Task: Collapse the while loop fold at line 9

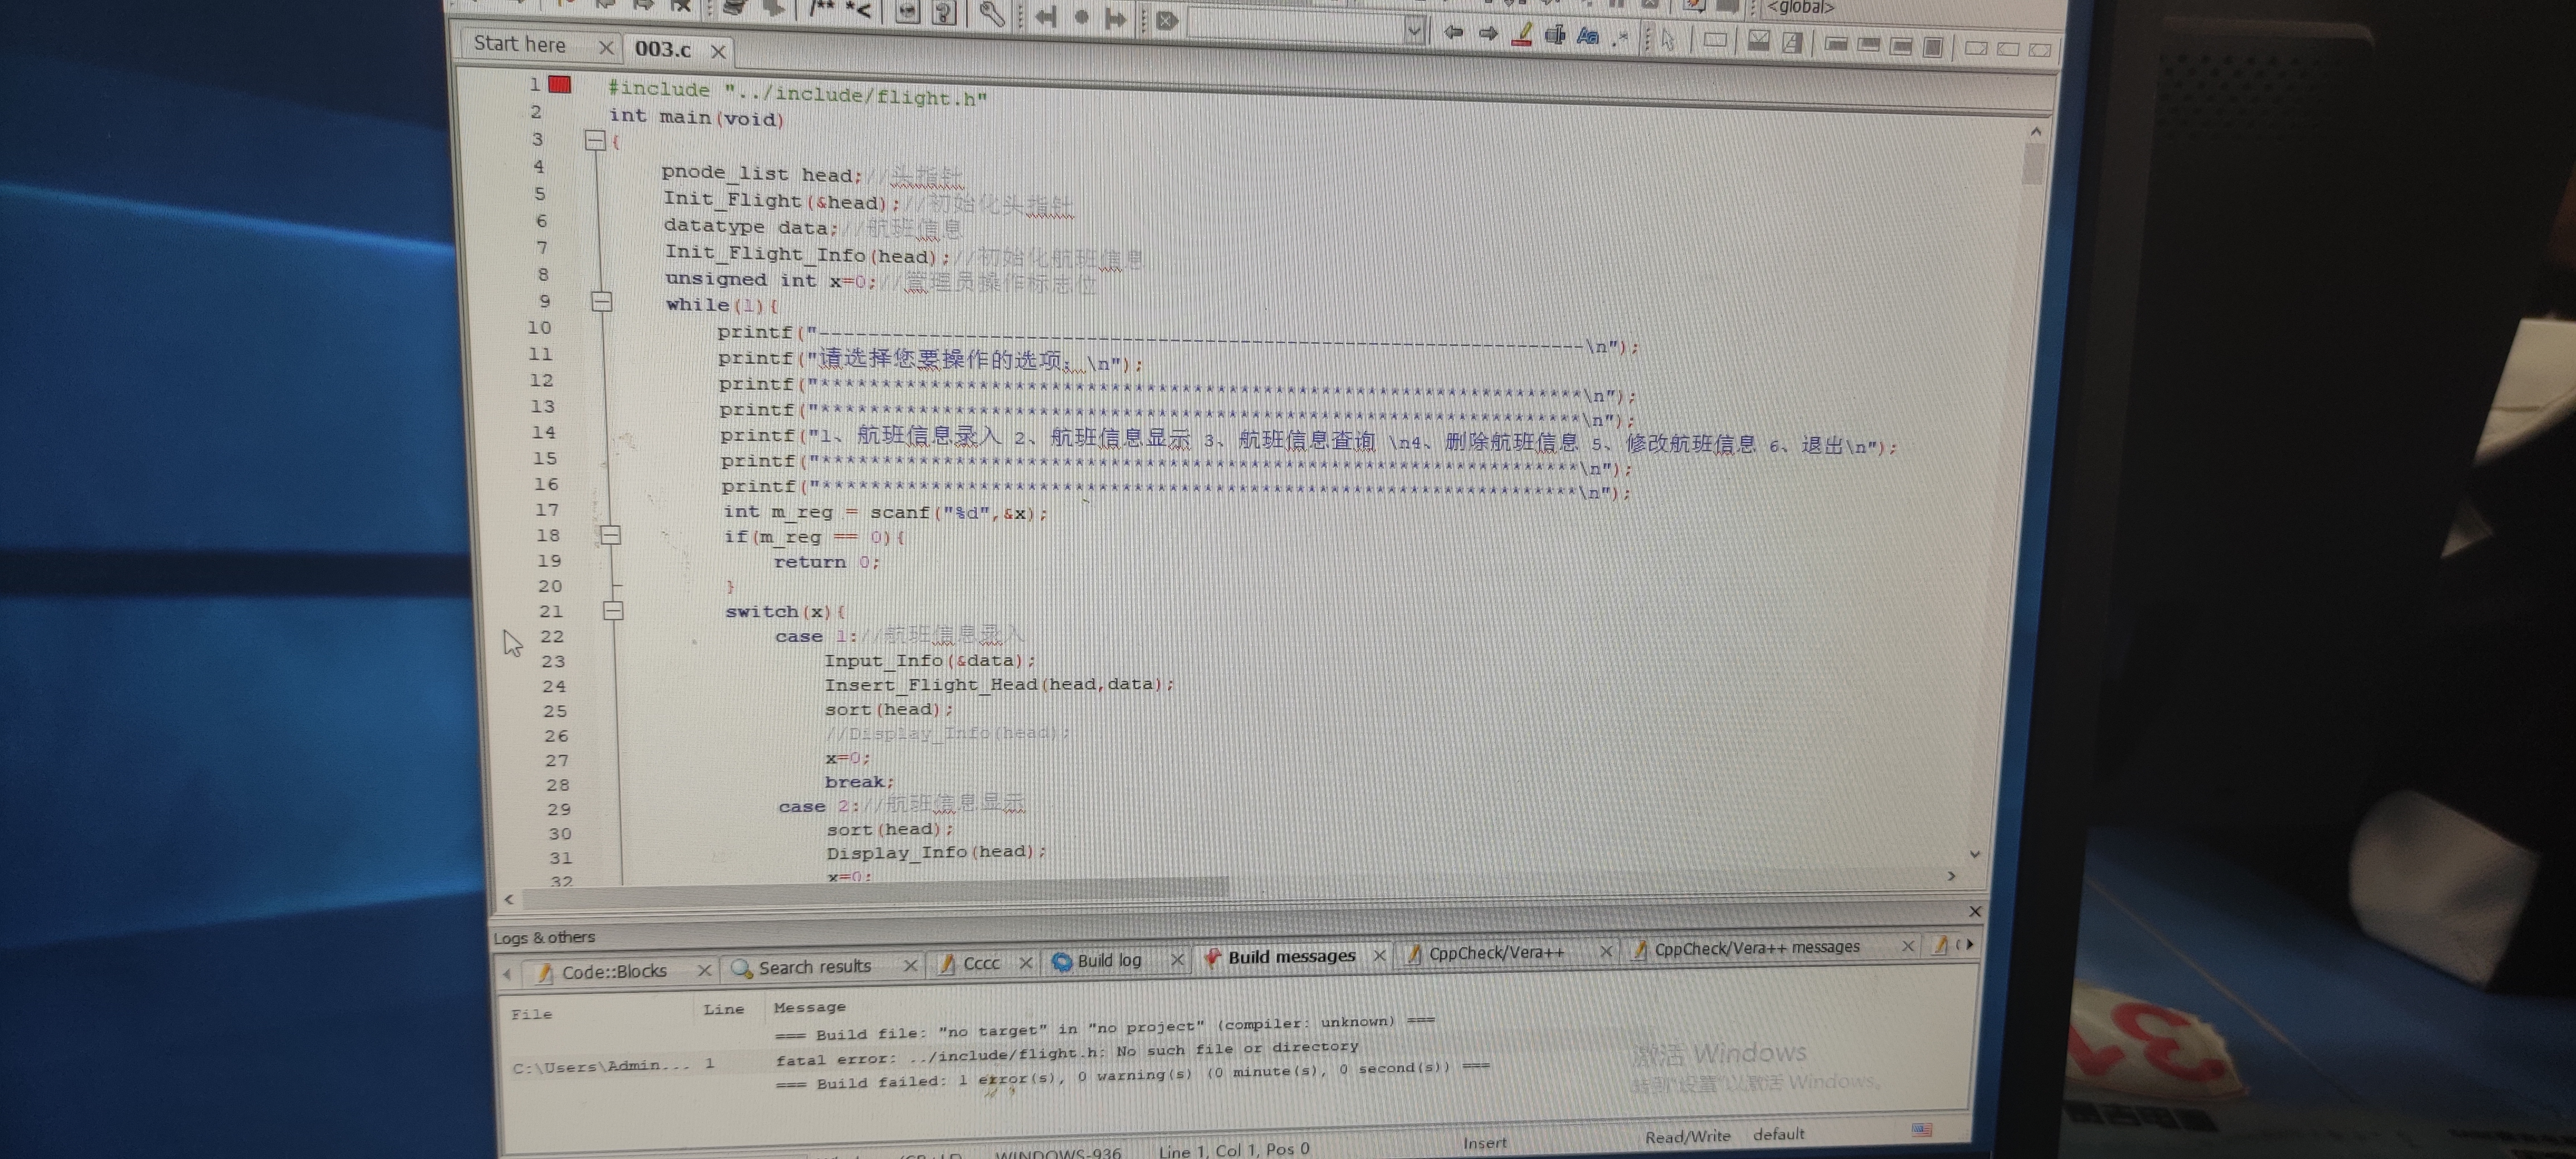Action: (x=602, y=301)
